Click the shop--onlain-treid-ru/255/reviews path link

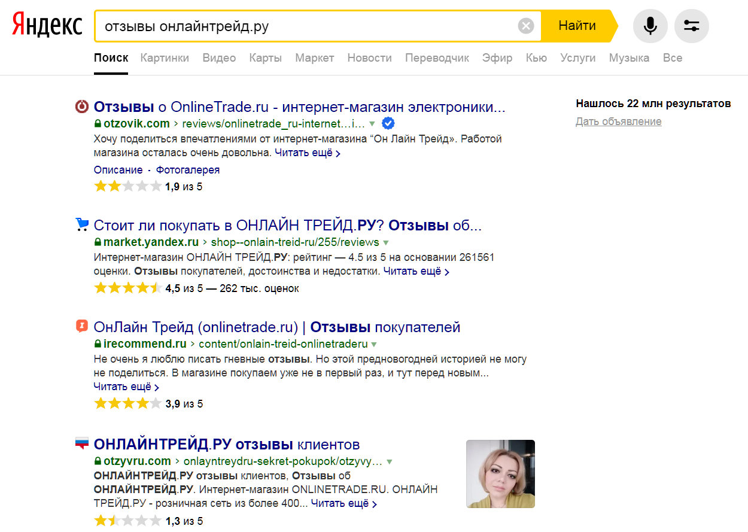coord(295,242)
